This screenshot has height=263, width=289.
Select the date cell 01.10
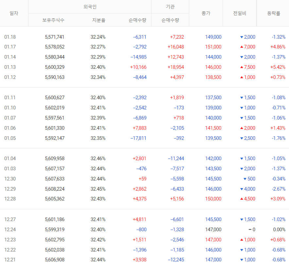click(x=10, y=108)
